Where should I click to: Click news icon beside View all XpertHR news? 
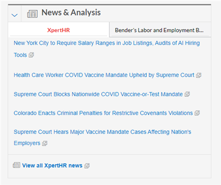point(16,165)
